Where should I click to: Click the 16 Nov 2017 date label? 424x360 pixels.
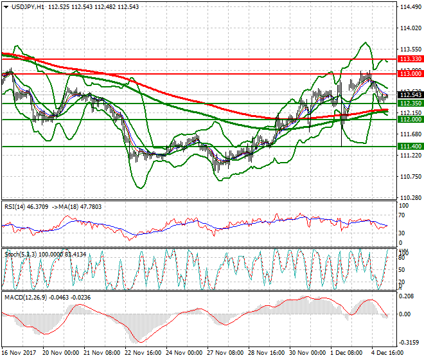[19, 353]
